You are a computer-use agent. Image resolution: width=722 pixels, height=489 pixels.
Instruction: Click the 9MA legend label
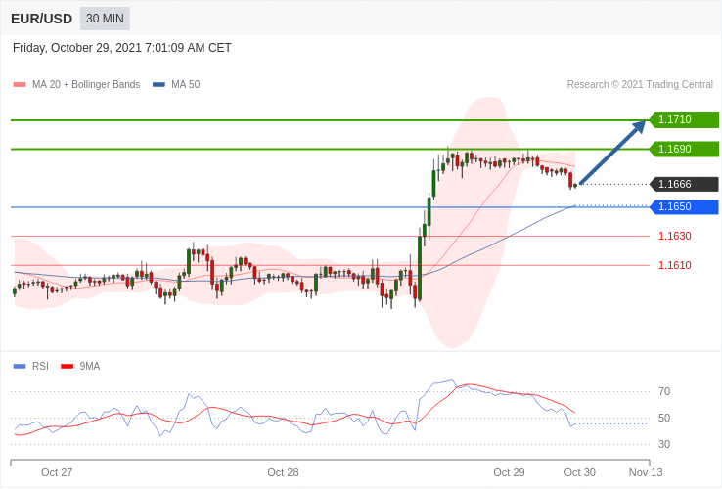click(x=90, y=367)
